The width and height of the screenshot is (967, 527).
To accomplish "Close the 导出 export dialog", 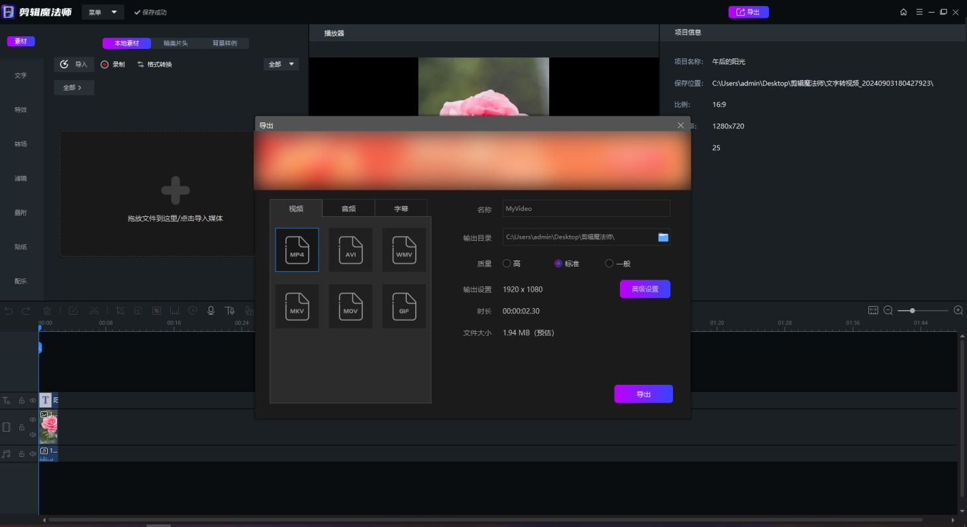I will tap(680, 125).
